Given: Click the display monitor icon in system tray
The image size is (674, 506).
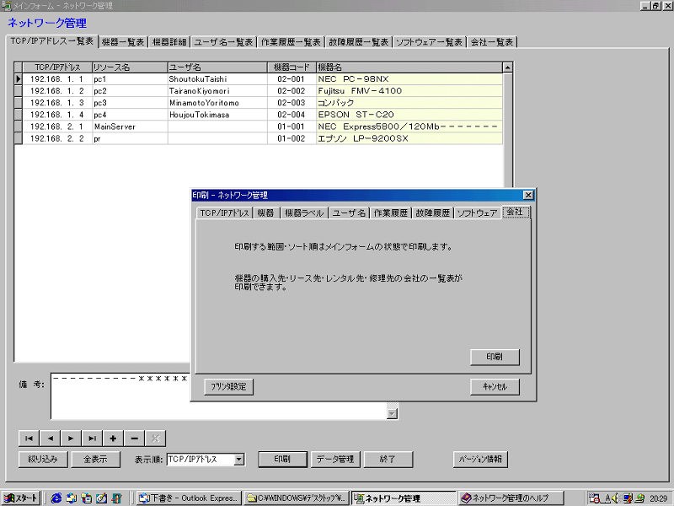Looking at the screenshot, I should pos(628,498).
